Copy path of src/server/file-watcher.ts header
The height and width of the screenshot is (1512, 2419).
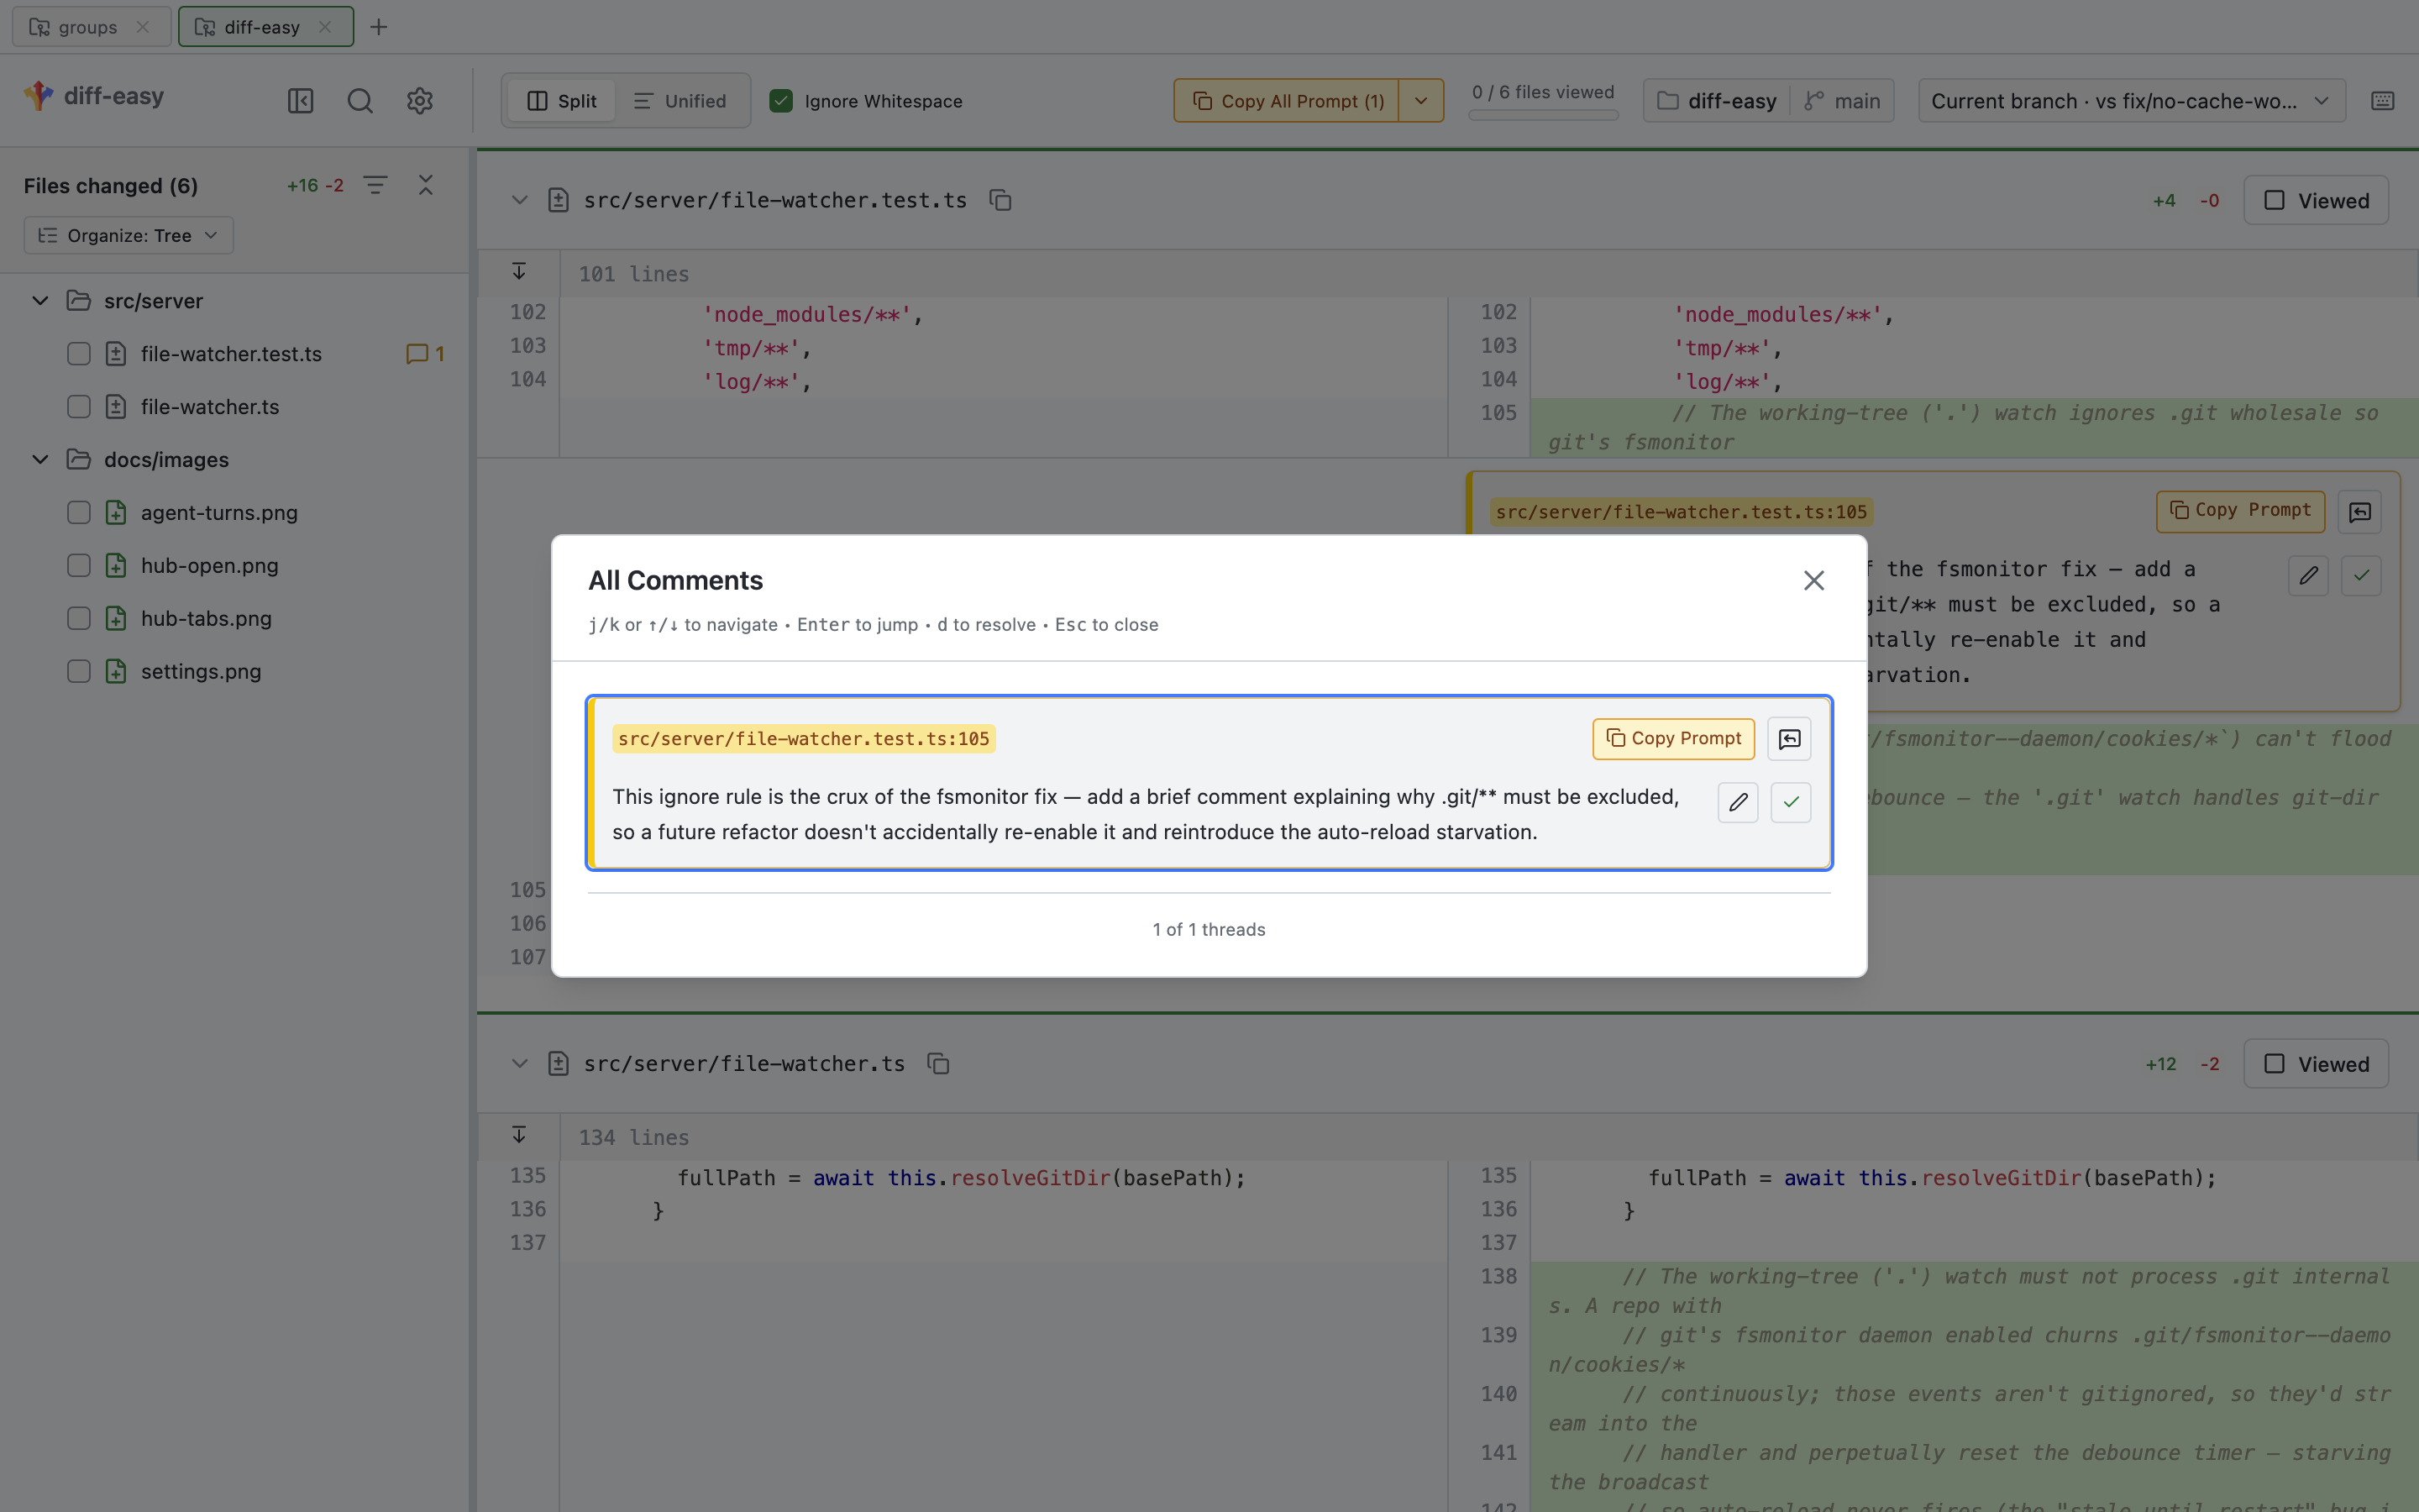937,1063
